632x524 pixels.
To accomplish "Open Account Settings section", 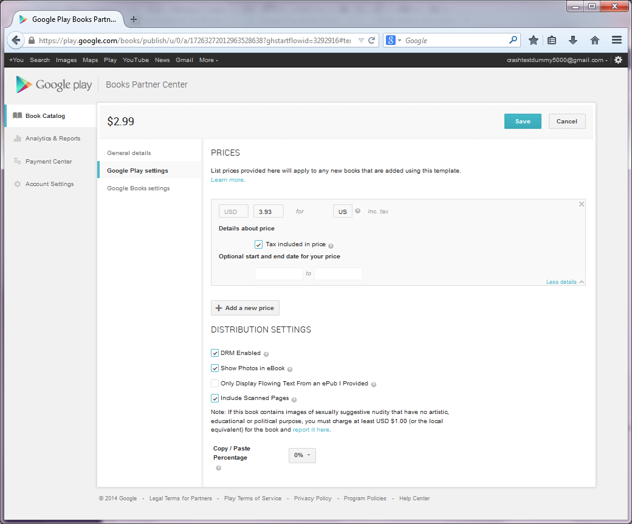I will (x=50, y=184).
